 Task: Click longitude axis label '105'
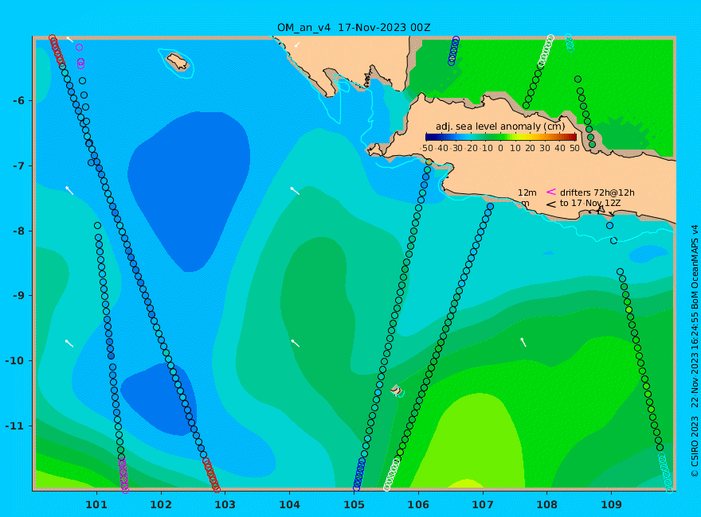(x=354, y=504)
